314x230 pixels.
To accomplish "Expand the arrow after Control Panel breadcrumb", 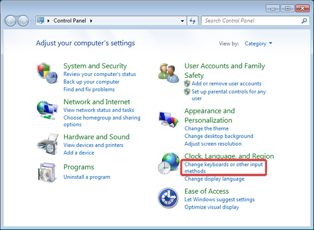I will [x=91, y=21].
